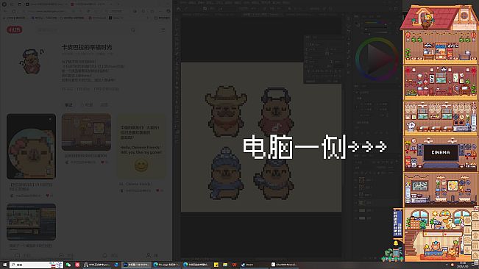Click the coin counter bar in the game lobby
This screenshot has width=479, height=269.
[433, 234]
